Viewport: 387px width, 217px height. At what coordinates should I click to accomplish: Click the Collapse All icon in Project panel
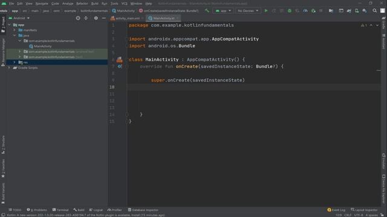click(86, 18)
